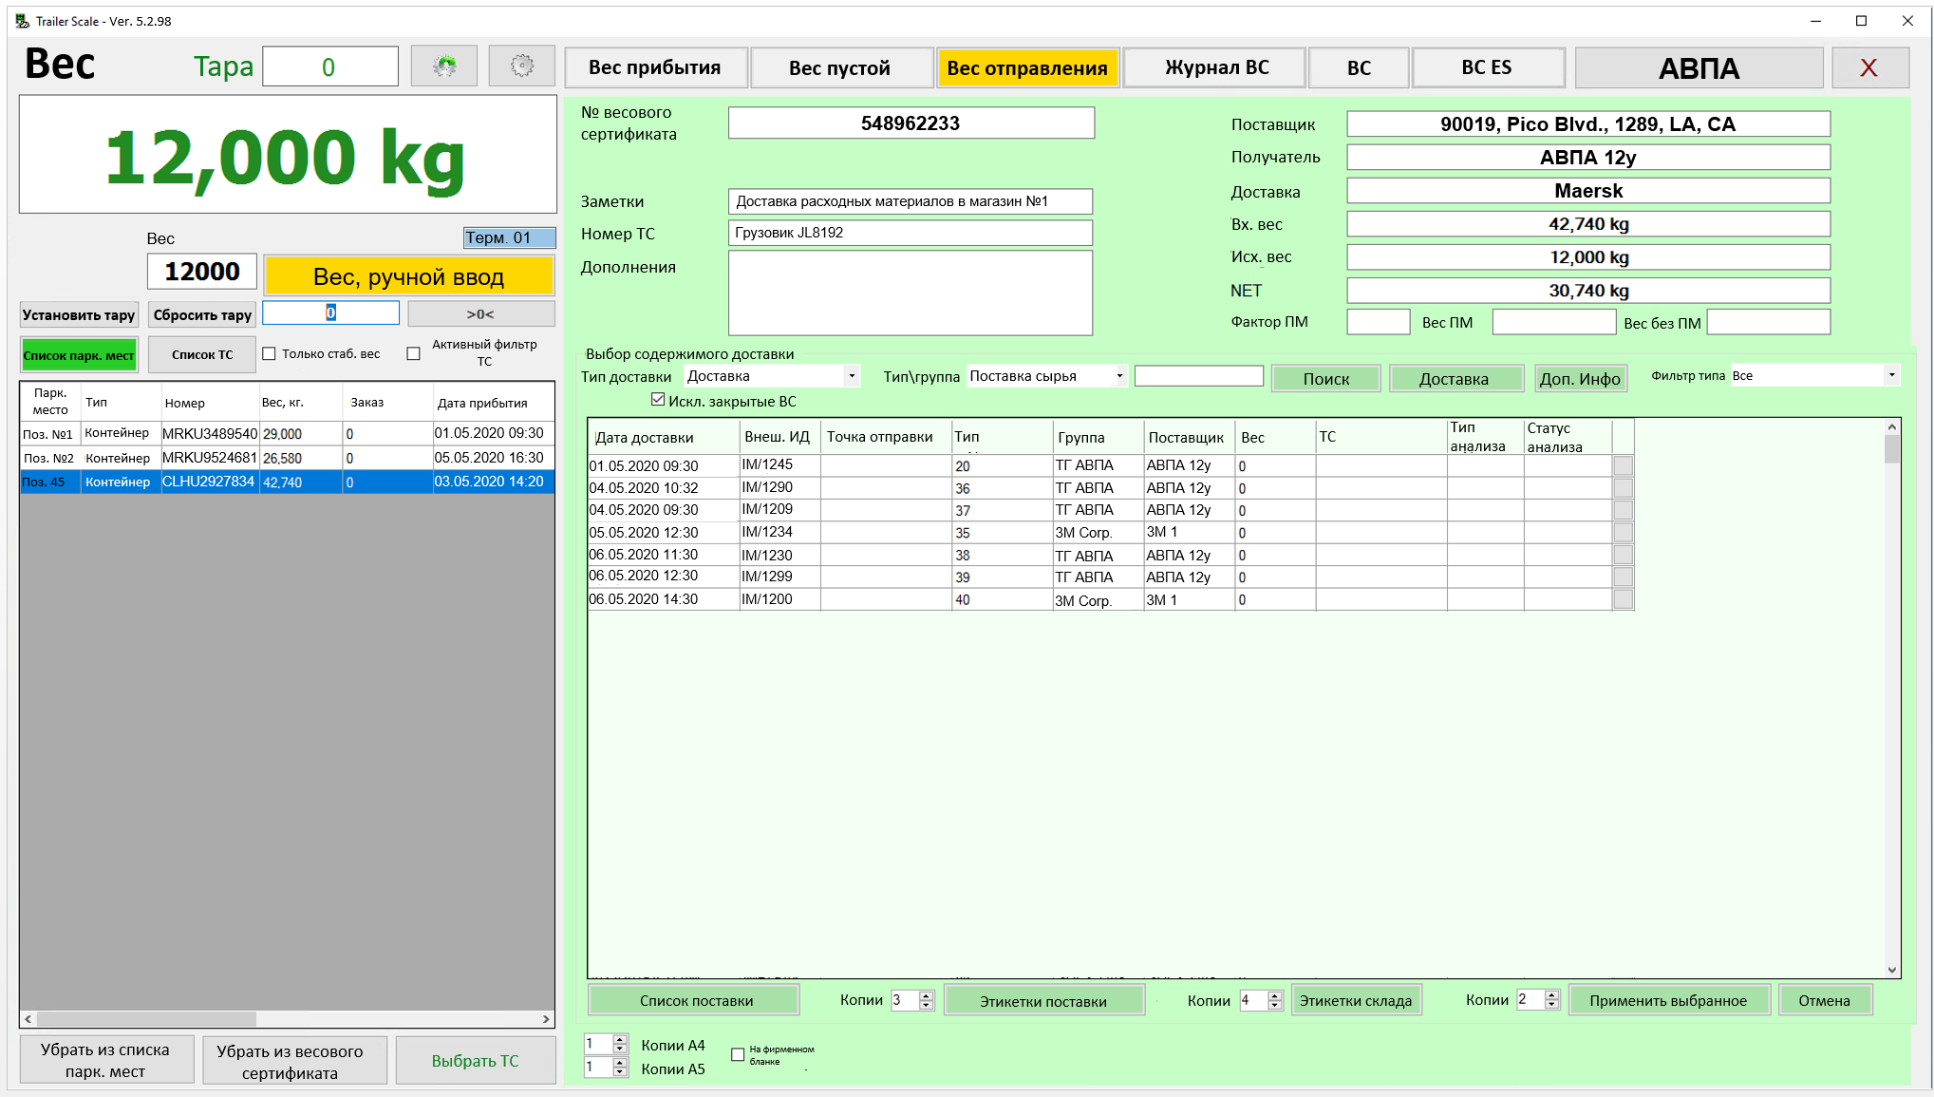Enable Только стаб. вес checkbox
Viewport: 1934px width, 1097px height.
270,353
